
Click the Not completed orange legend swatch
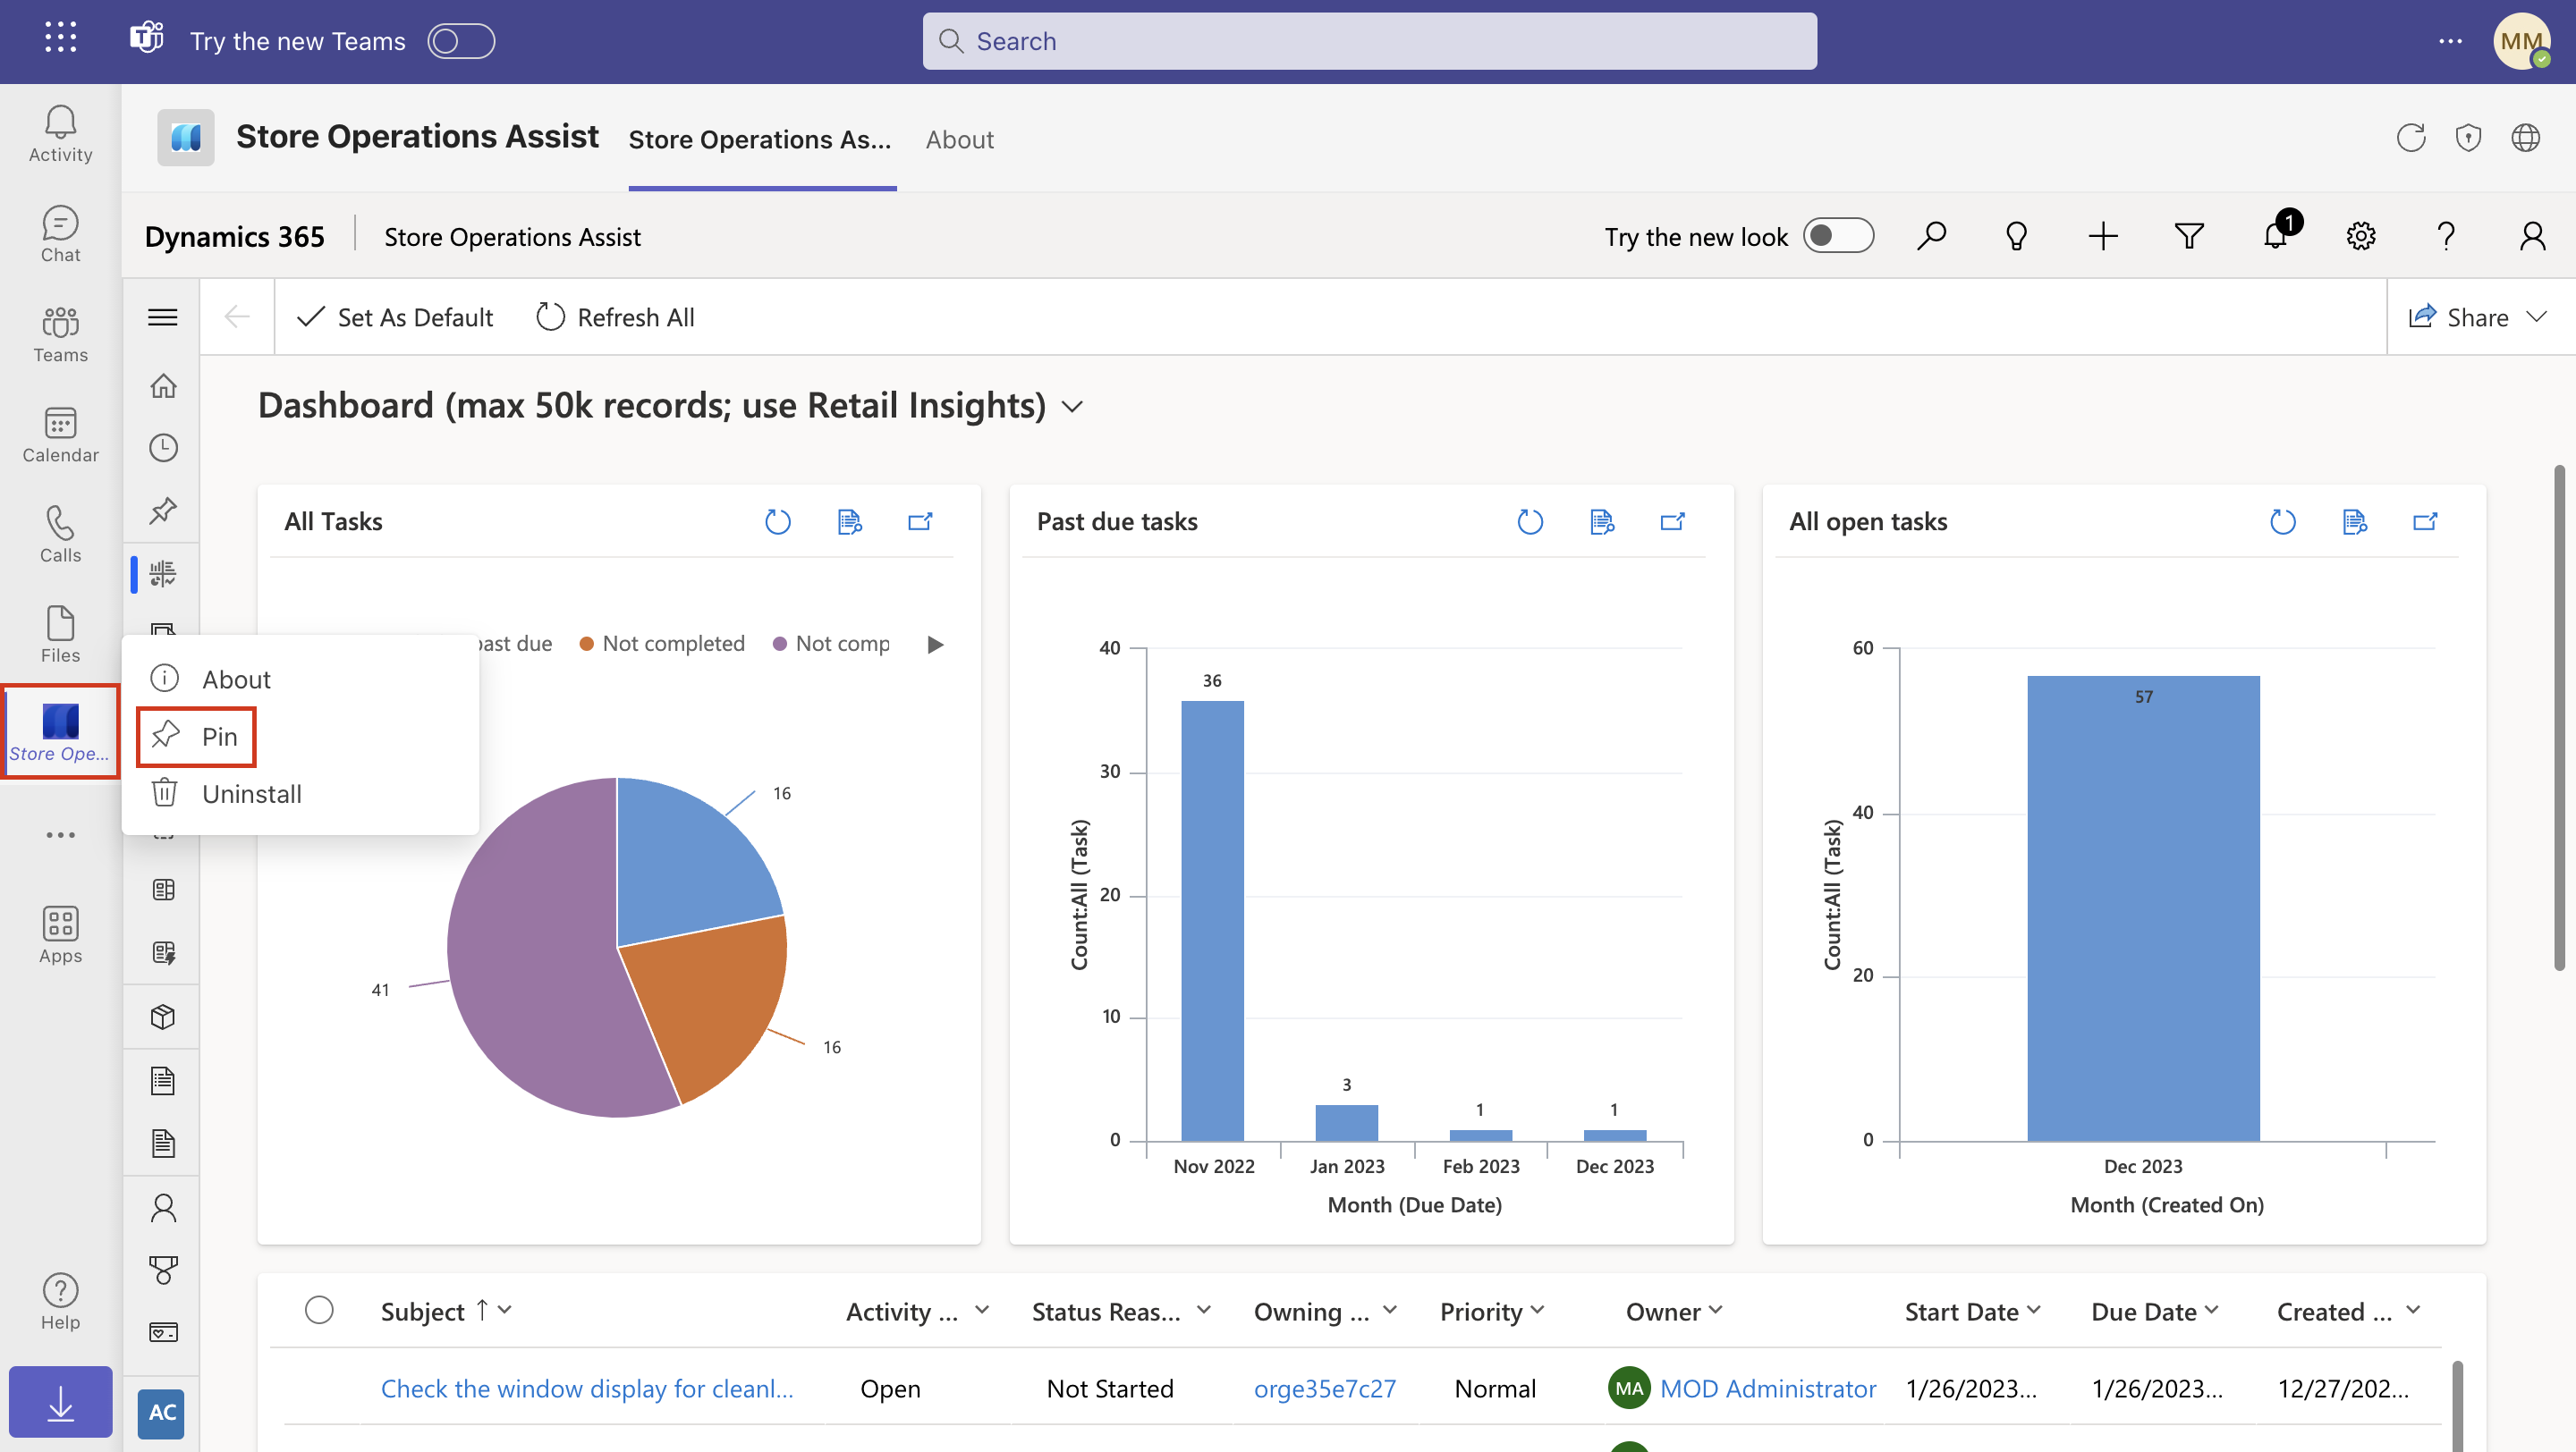[587, 644]
